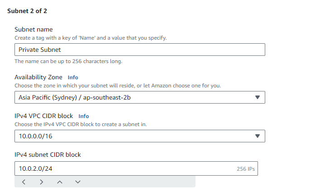Click the IPv4 subnet CIDR block label
Screen dimensions: 320x191
point(48,155)
